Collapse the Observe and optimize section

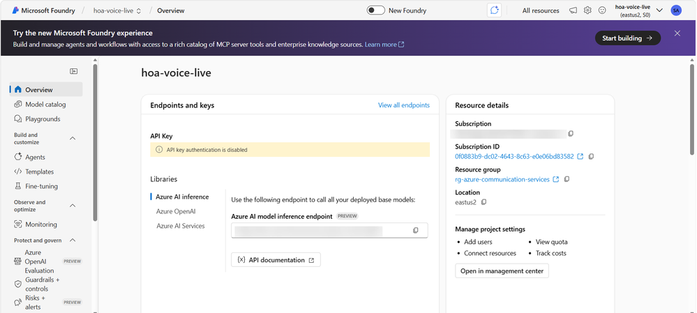tap(73, 206)
